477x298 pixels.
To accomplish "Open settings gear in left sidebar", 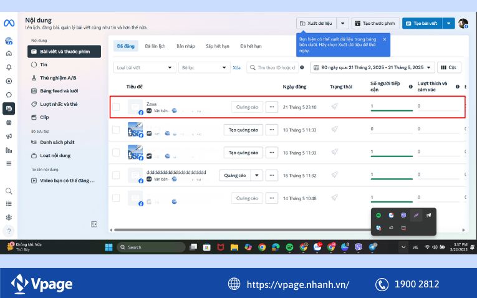I will click(x=9, y=218).
